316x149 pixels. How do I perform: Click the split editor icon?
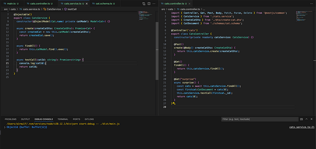click(x=149, y=4)
